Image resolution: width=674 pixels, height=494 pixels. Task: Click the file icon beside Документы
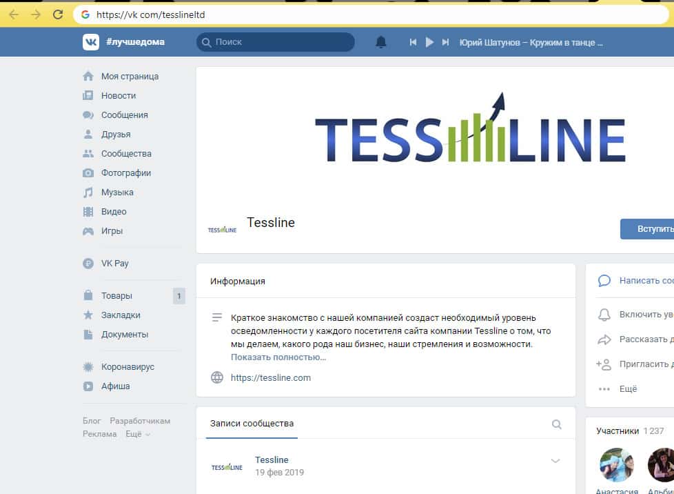coord(88,335)
